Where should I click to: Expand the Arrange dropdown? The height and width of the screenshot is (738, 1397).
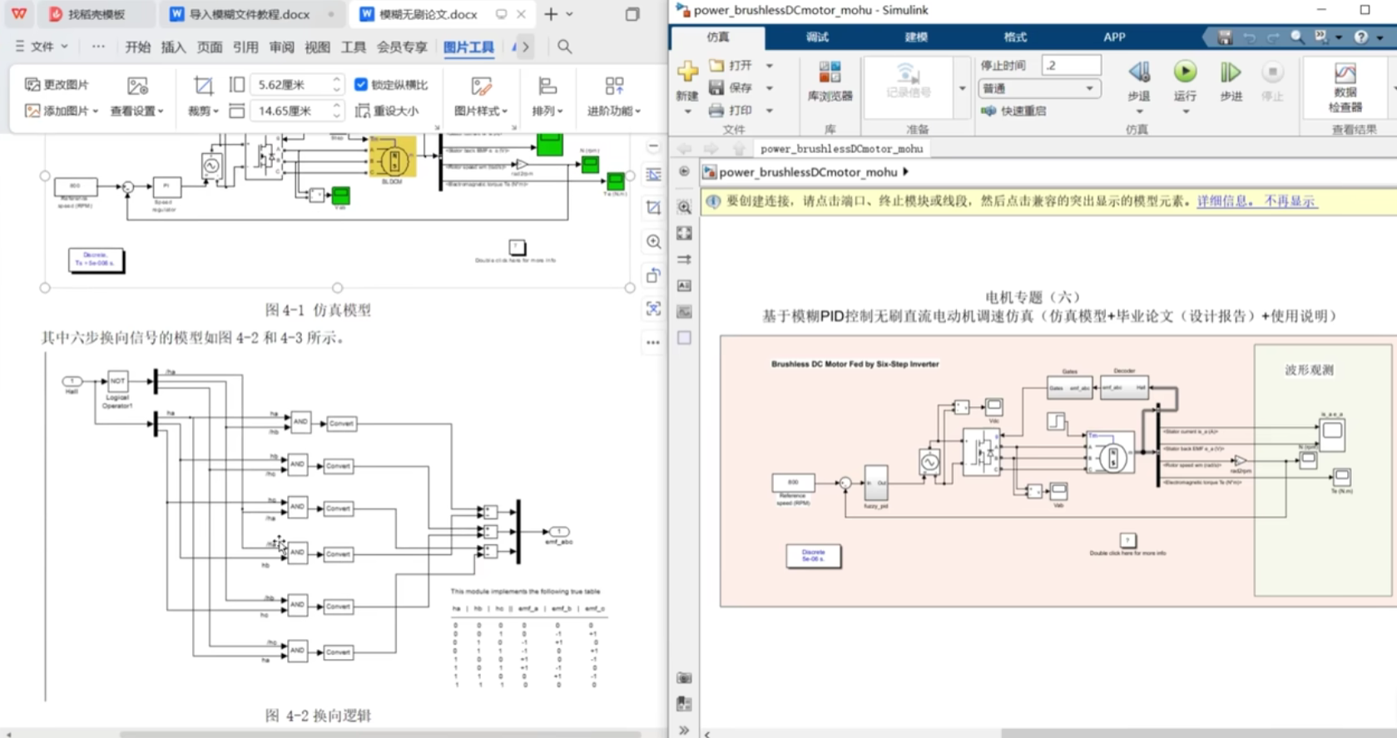(547, 111)
